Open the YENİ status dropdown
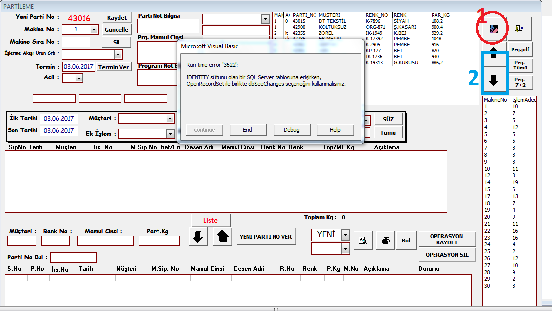 point(345,235)
